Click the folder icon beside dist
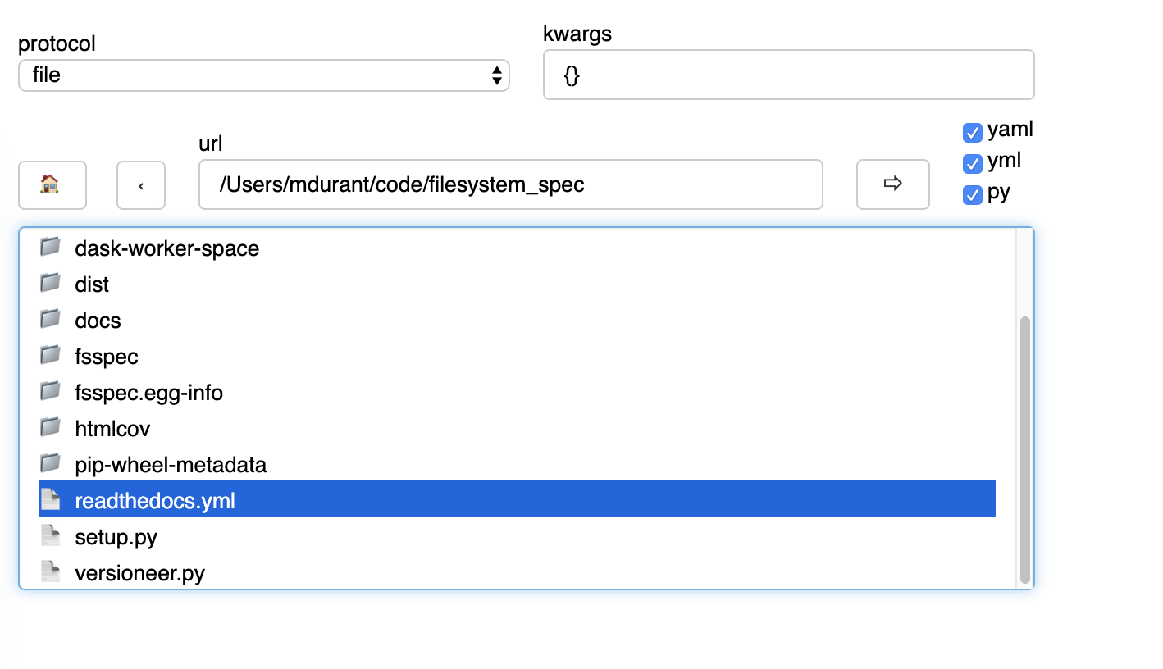The width and height of the screenshot is (1163, 669). [x=49, y=283]
